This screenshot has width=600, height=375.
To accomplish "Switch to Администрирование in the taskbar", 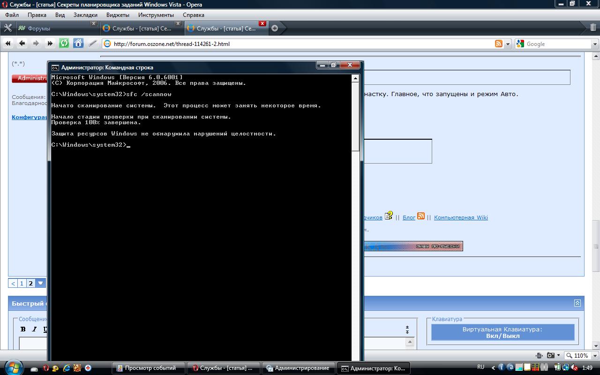I will [x=299, y=368].
